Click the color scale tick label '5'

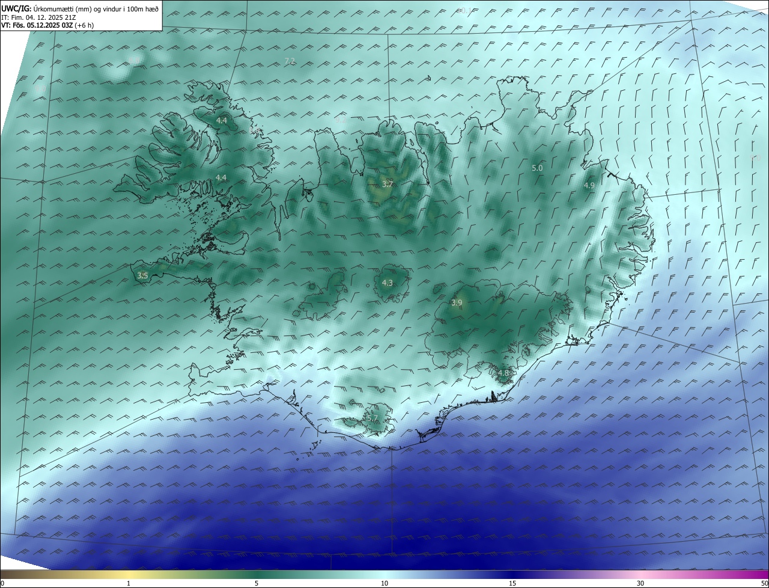pyautogui.click(x=257, y=583)
